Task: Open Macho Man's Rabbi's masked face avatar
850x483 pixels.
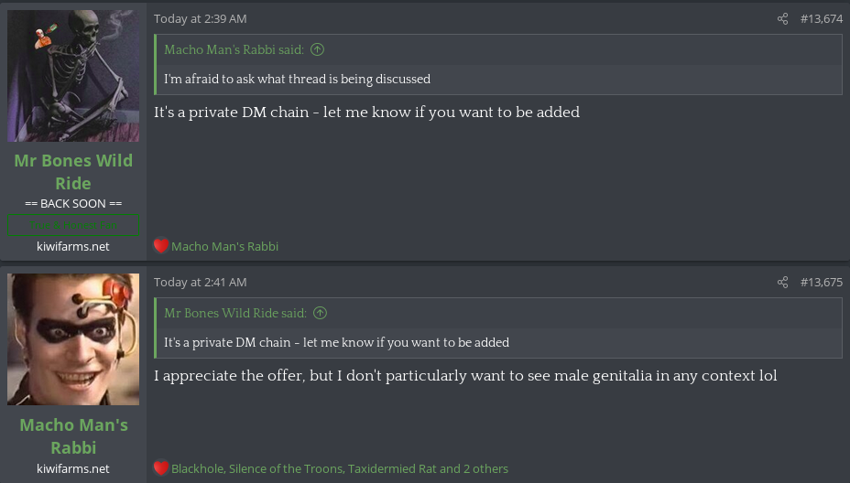Action: pos(73,339)
